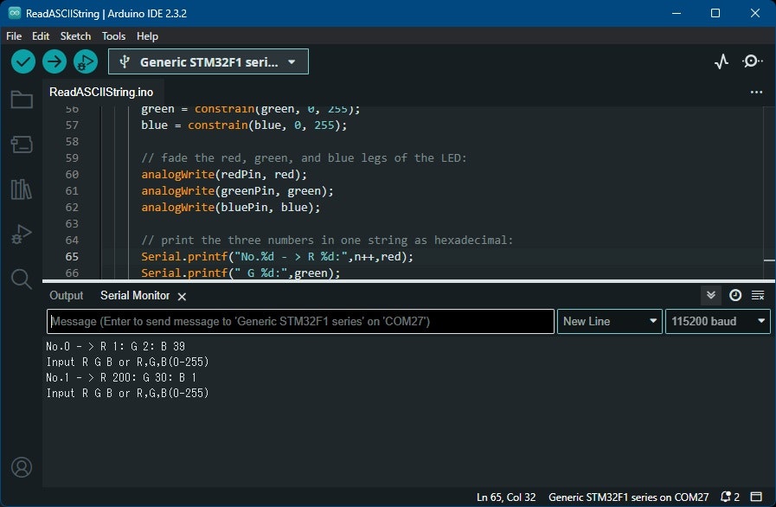The height and width of the screenshot is (507, 776).
Task: Click the Ln 65, Col 32 status entry
Action: pos(506,497)
